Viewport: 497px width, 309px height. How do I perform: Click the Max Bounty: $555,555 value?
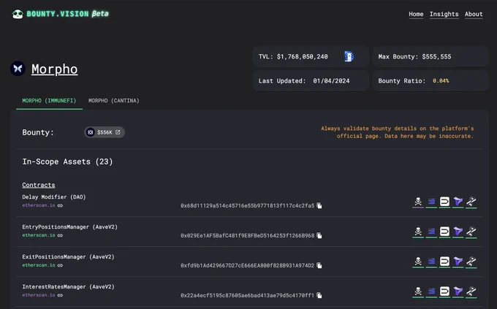coord(414,57)
